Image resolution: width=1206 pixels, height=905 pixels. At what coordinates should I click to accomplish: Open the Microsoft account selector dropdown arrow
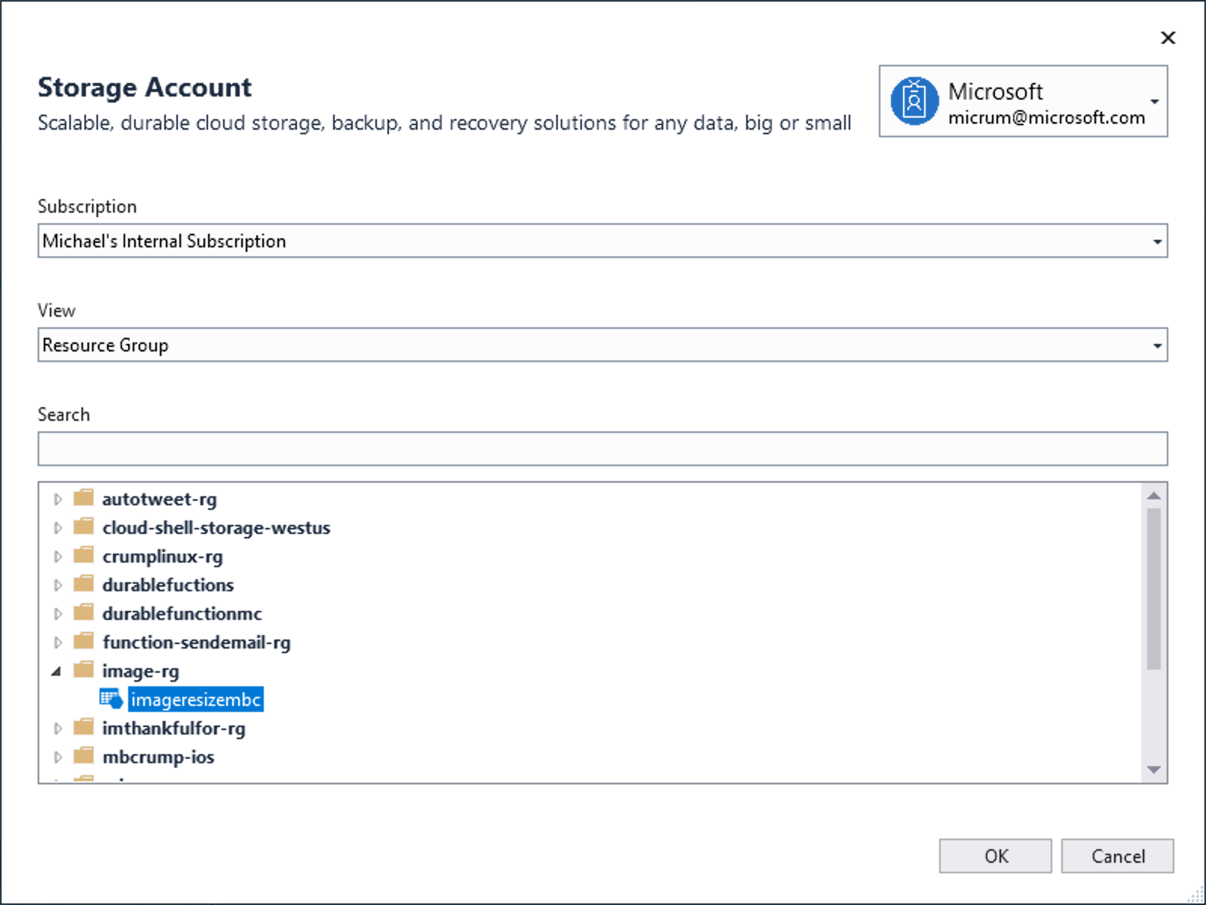(x=1154, y=102)
